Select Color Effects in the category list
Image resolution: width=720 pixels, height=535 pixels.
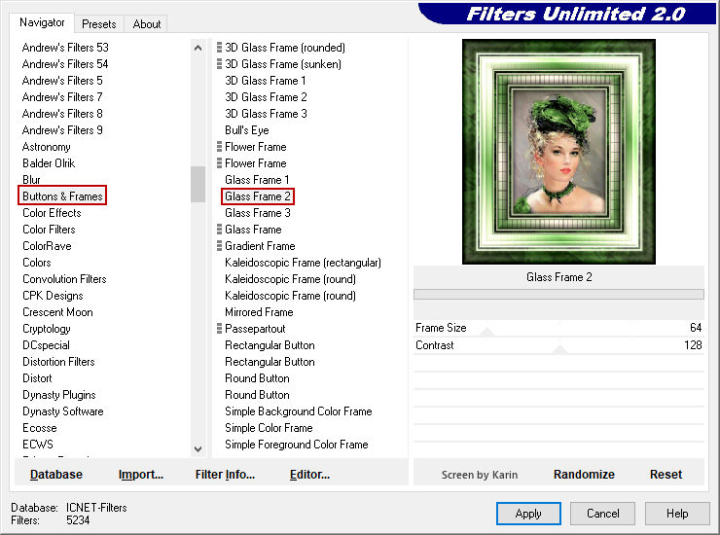[53, 213]
